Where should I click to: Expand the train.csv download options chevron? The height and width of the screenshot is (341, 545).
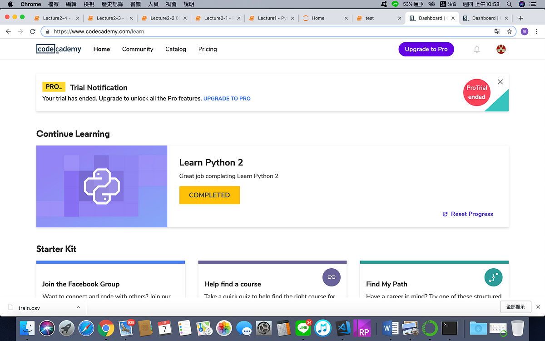77,307
